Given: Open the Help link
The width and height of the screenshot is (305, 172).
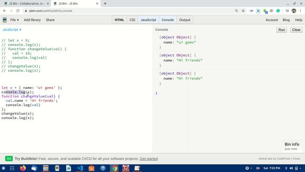Looking at the screenshot, I should (x=299, y=20).
